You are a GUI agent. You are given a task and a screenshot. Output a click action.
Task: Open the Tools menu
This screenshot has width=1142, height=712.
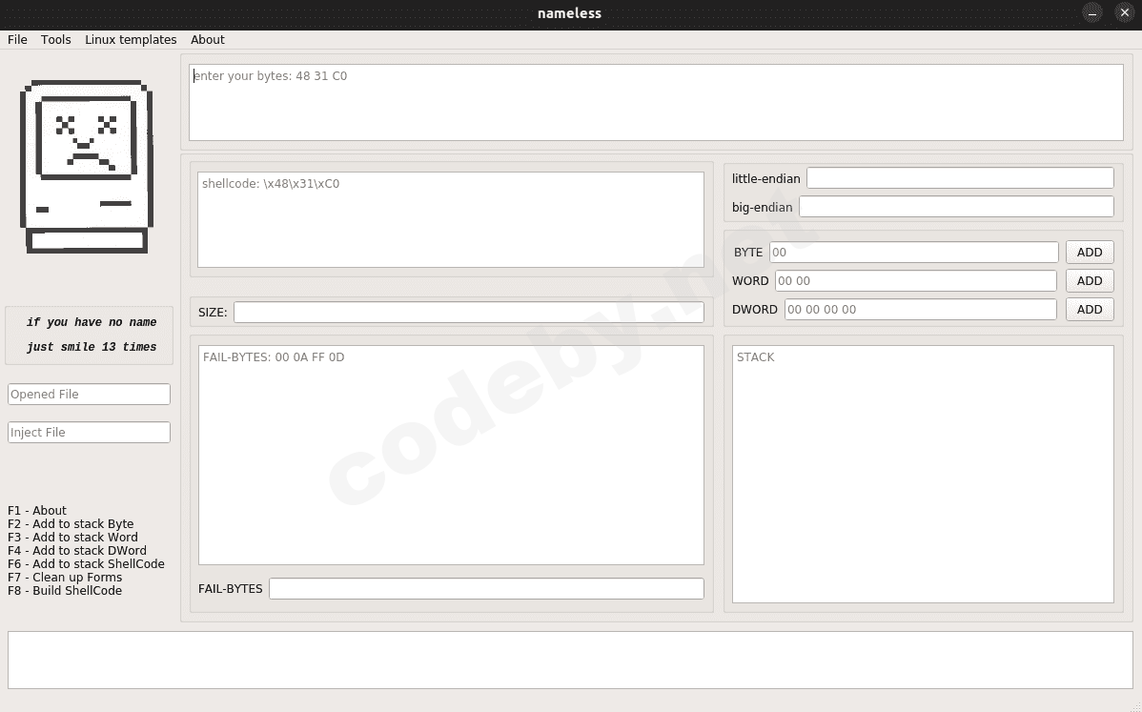[x=56, y=39]
